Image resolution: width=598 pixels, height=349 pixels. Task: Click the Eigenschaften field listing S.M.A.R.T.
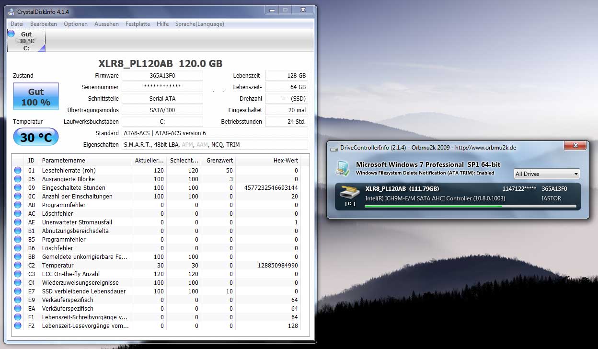click(215, 144)
